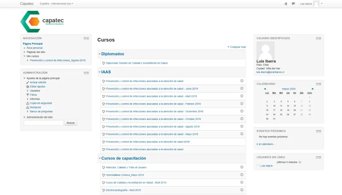Dock the Calendario block icon
The width and height of the screenshot is (342, 195).
pyautogui.click(x=320, y=84)
